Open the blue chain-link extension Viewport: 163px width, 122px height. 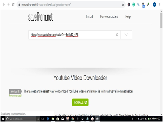pyautogui.click(x=138, y=5)
